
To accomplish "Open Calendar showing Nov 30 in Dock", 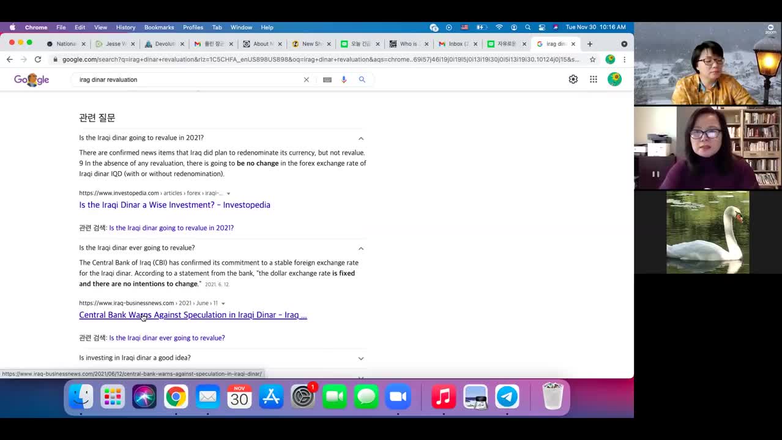I will click(239, 397).
